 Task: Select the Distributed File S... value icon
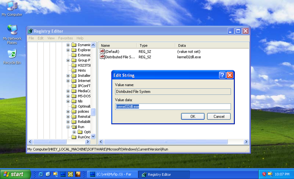coord(102,57)
